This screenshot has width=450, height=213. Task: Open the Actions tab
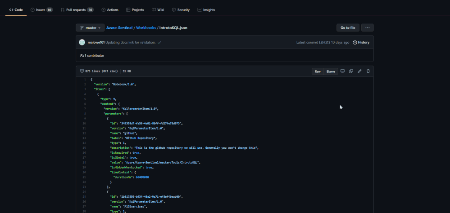[110, 10]
